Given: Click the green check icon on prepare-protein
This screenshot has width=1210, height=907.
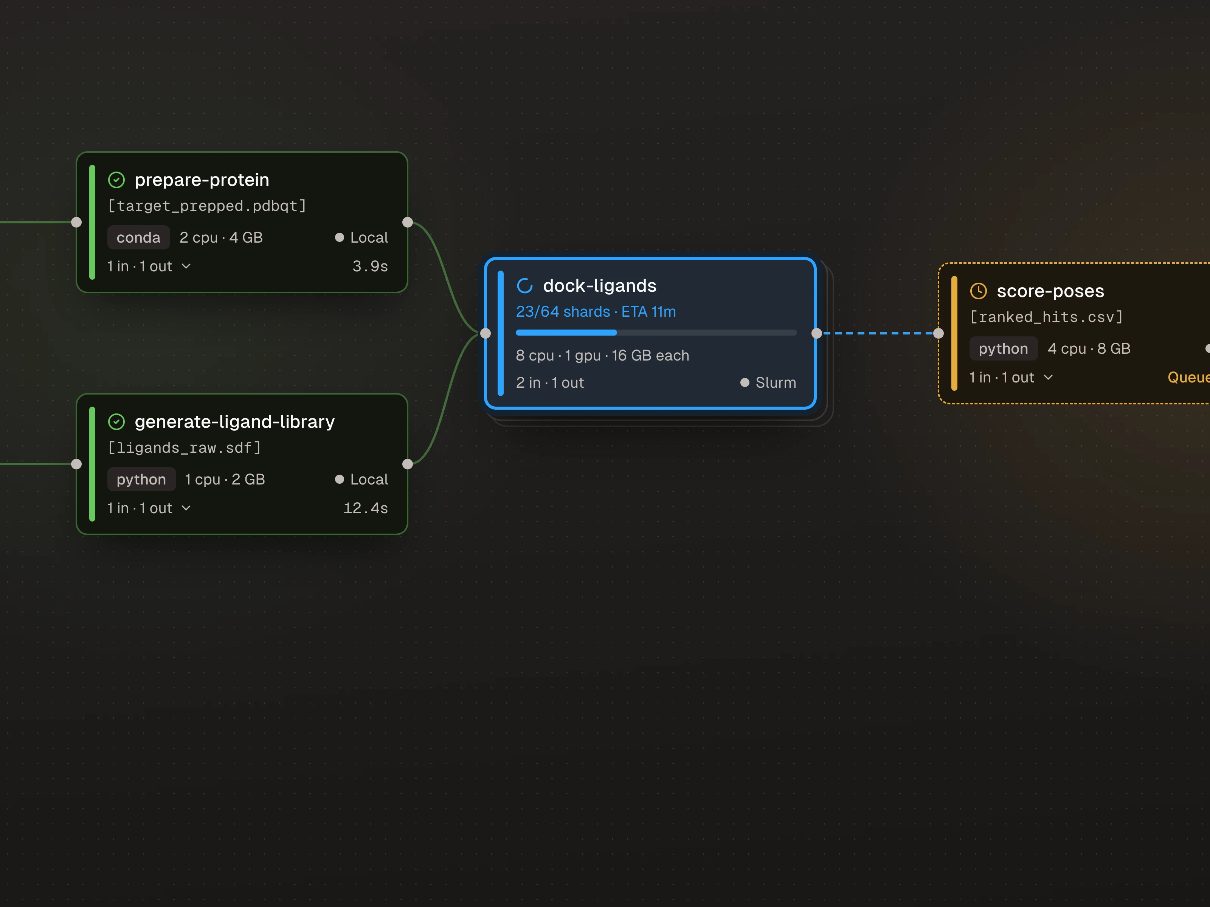Looking at the screenshot, I should pos(116,180).
